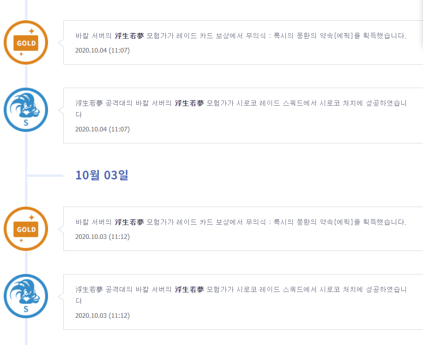The width and height of the screenshot is (423, 345).
Task: Click the horizontal connector beside 10월 03일
Action: coord(45,176)
